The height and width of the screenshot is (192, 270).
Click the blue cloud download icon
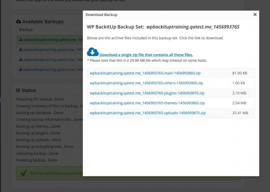[x=93, y=52]
